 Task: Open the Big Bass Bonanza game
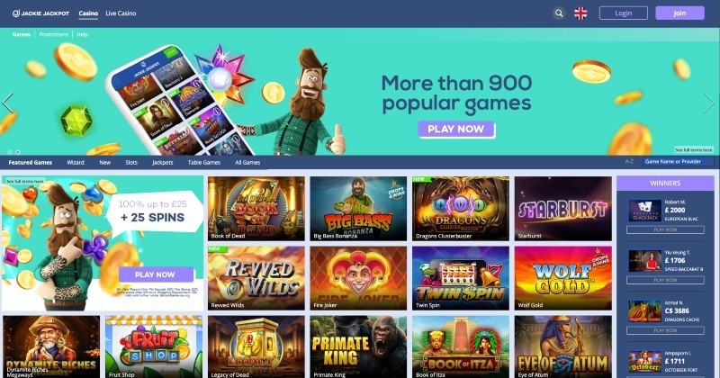coord(358,209)
